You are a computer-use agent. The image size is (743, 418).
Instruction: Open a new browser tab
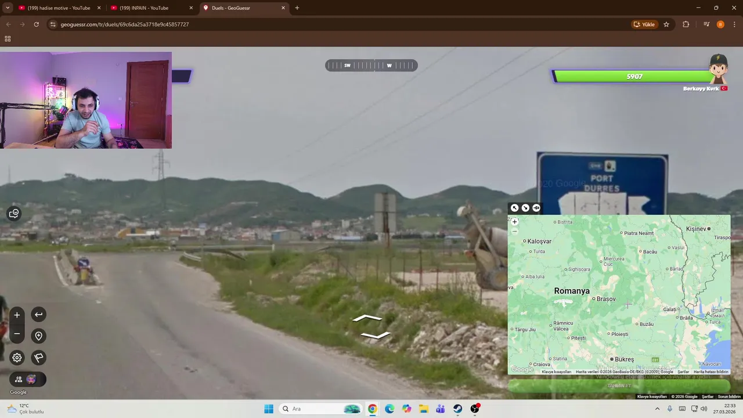point(297,8)
